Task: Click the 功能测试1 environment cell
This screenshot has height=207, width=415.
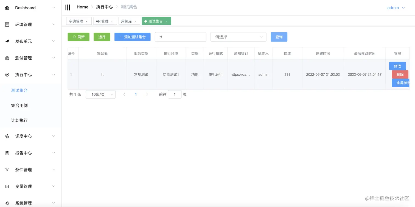Action: [x=171, y=74]
